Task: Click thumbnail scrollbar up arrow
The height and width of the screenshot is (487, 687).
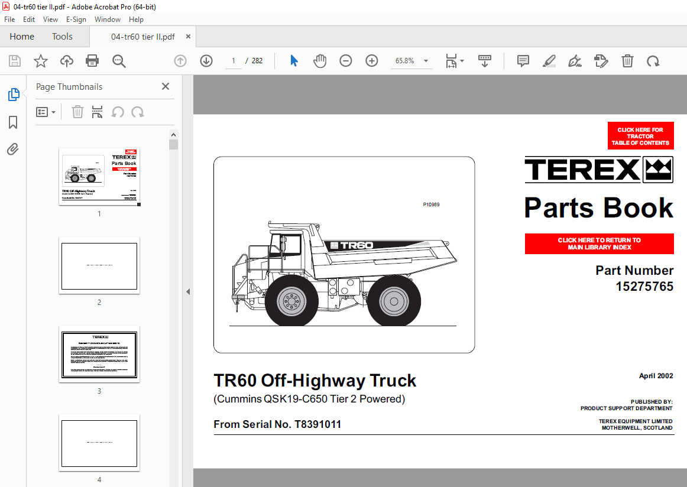Action: pyautogui.click(x=173, y=135)
